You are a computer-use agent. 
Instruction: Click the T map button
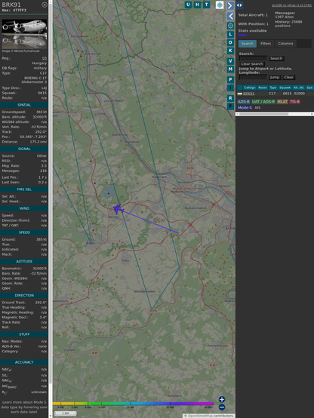(x=206, y=5)
